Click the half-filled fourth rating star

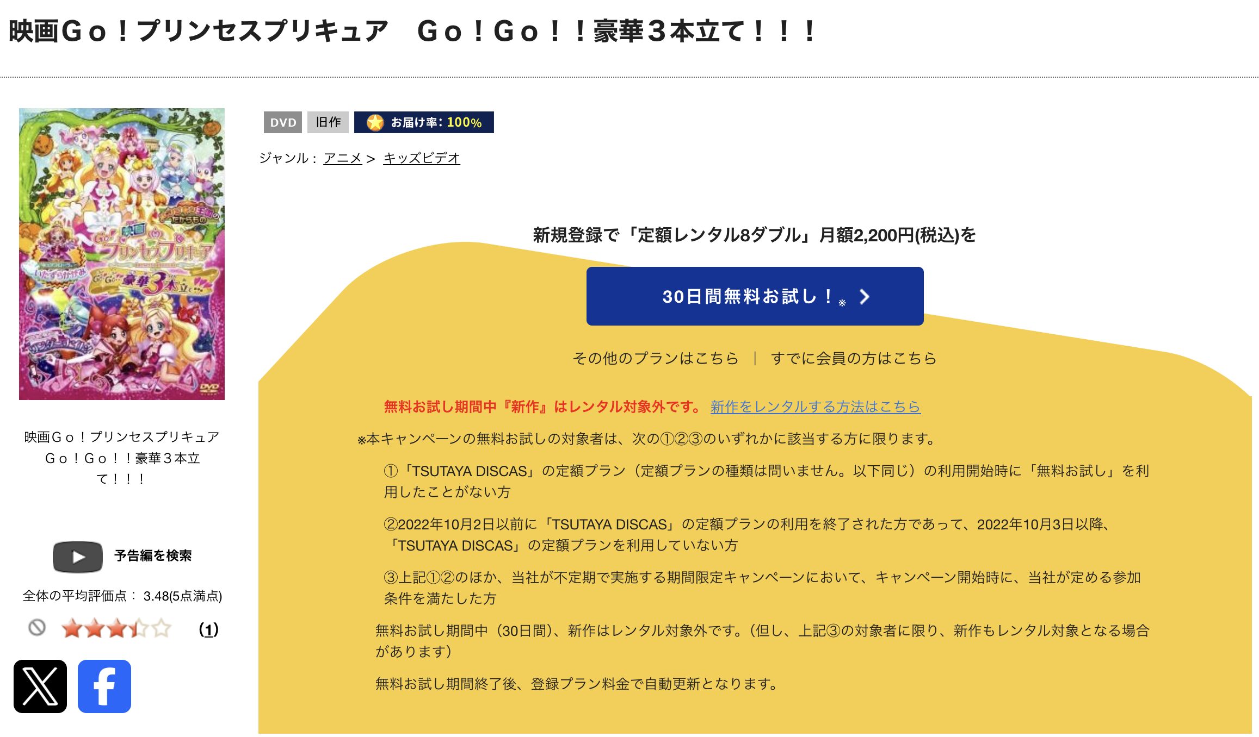pos(139,629)
